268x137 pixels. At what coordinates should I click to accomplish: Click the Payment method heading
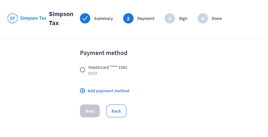point(104,53)
